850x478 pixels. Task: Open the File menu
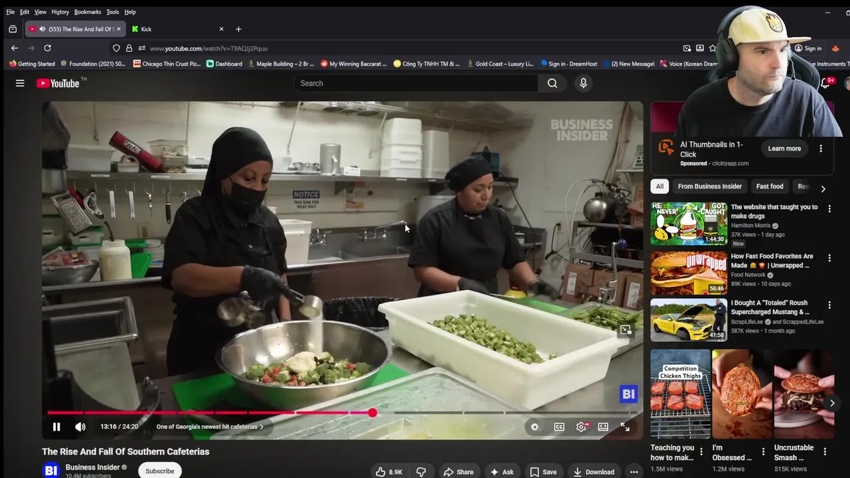click(11, 12)
